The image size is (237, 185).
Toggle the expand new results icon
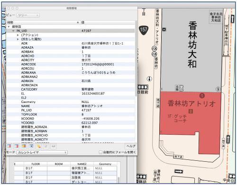pyautogui.click(x=24, y=146)
